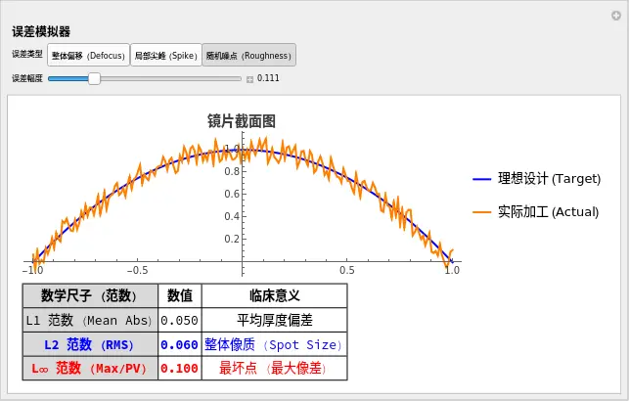Click the 临床意义 column header
The height and width of the screenshot is (401, 629).
click(x=274, y=295)
